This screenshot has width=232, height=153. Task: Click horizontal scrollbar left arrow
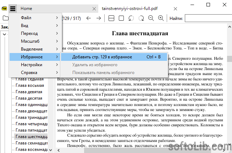click(x=59, y=150)
